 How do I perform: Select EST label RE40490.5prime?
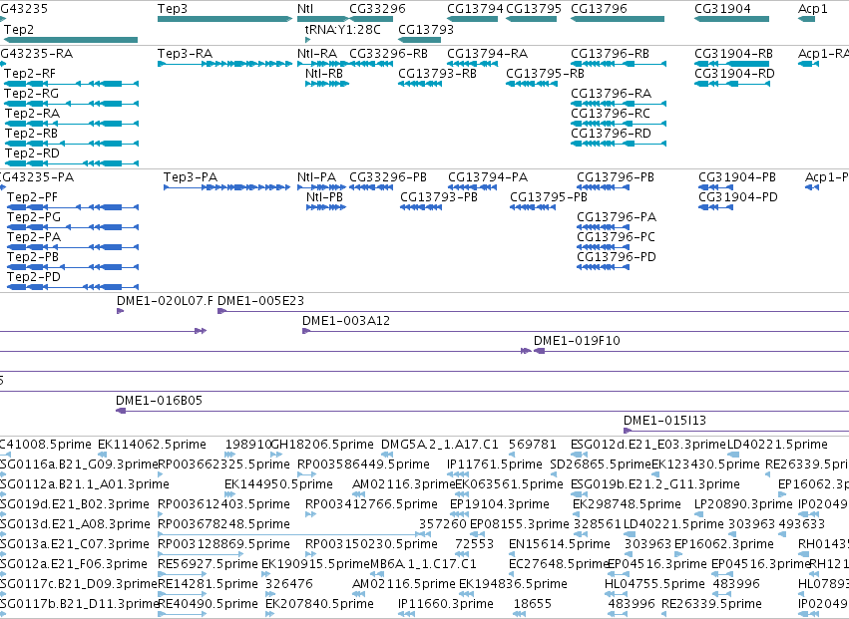tap(208, 603)
